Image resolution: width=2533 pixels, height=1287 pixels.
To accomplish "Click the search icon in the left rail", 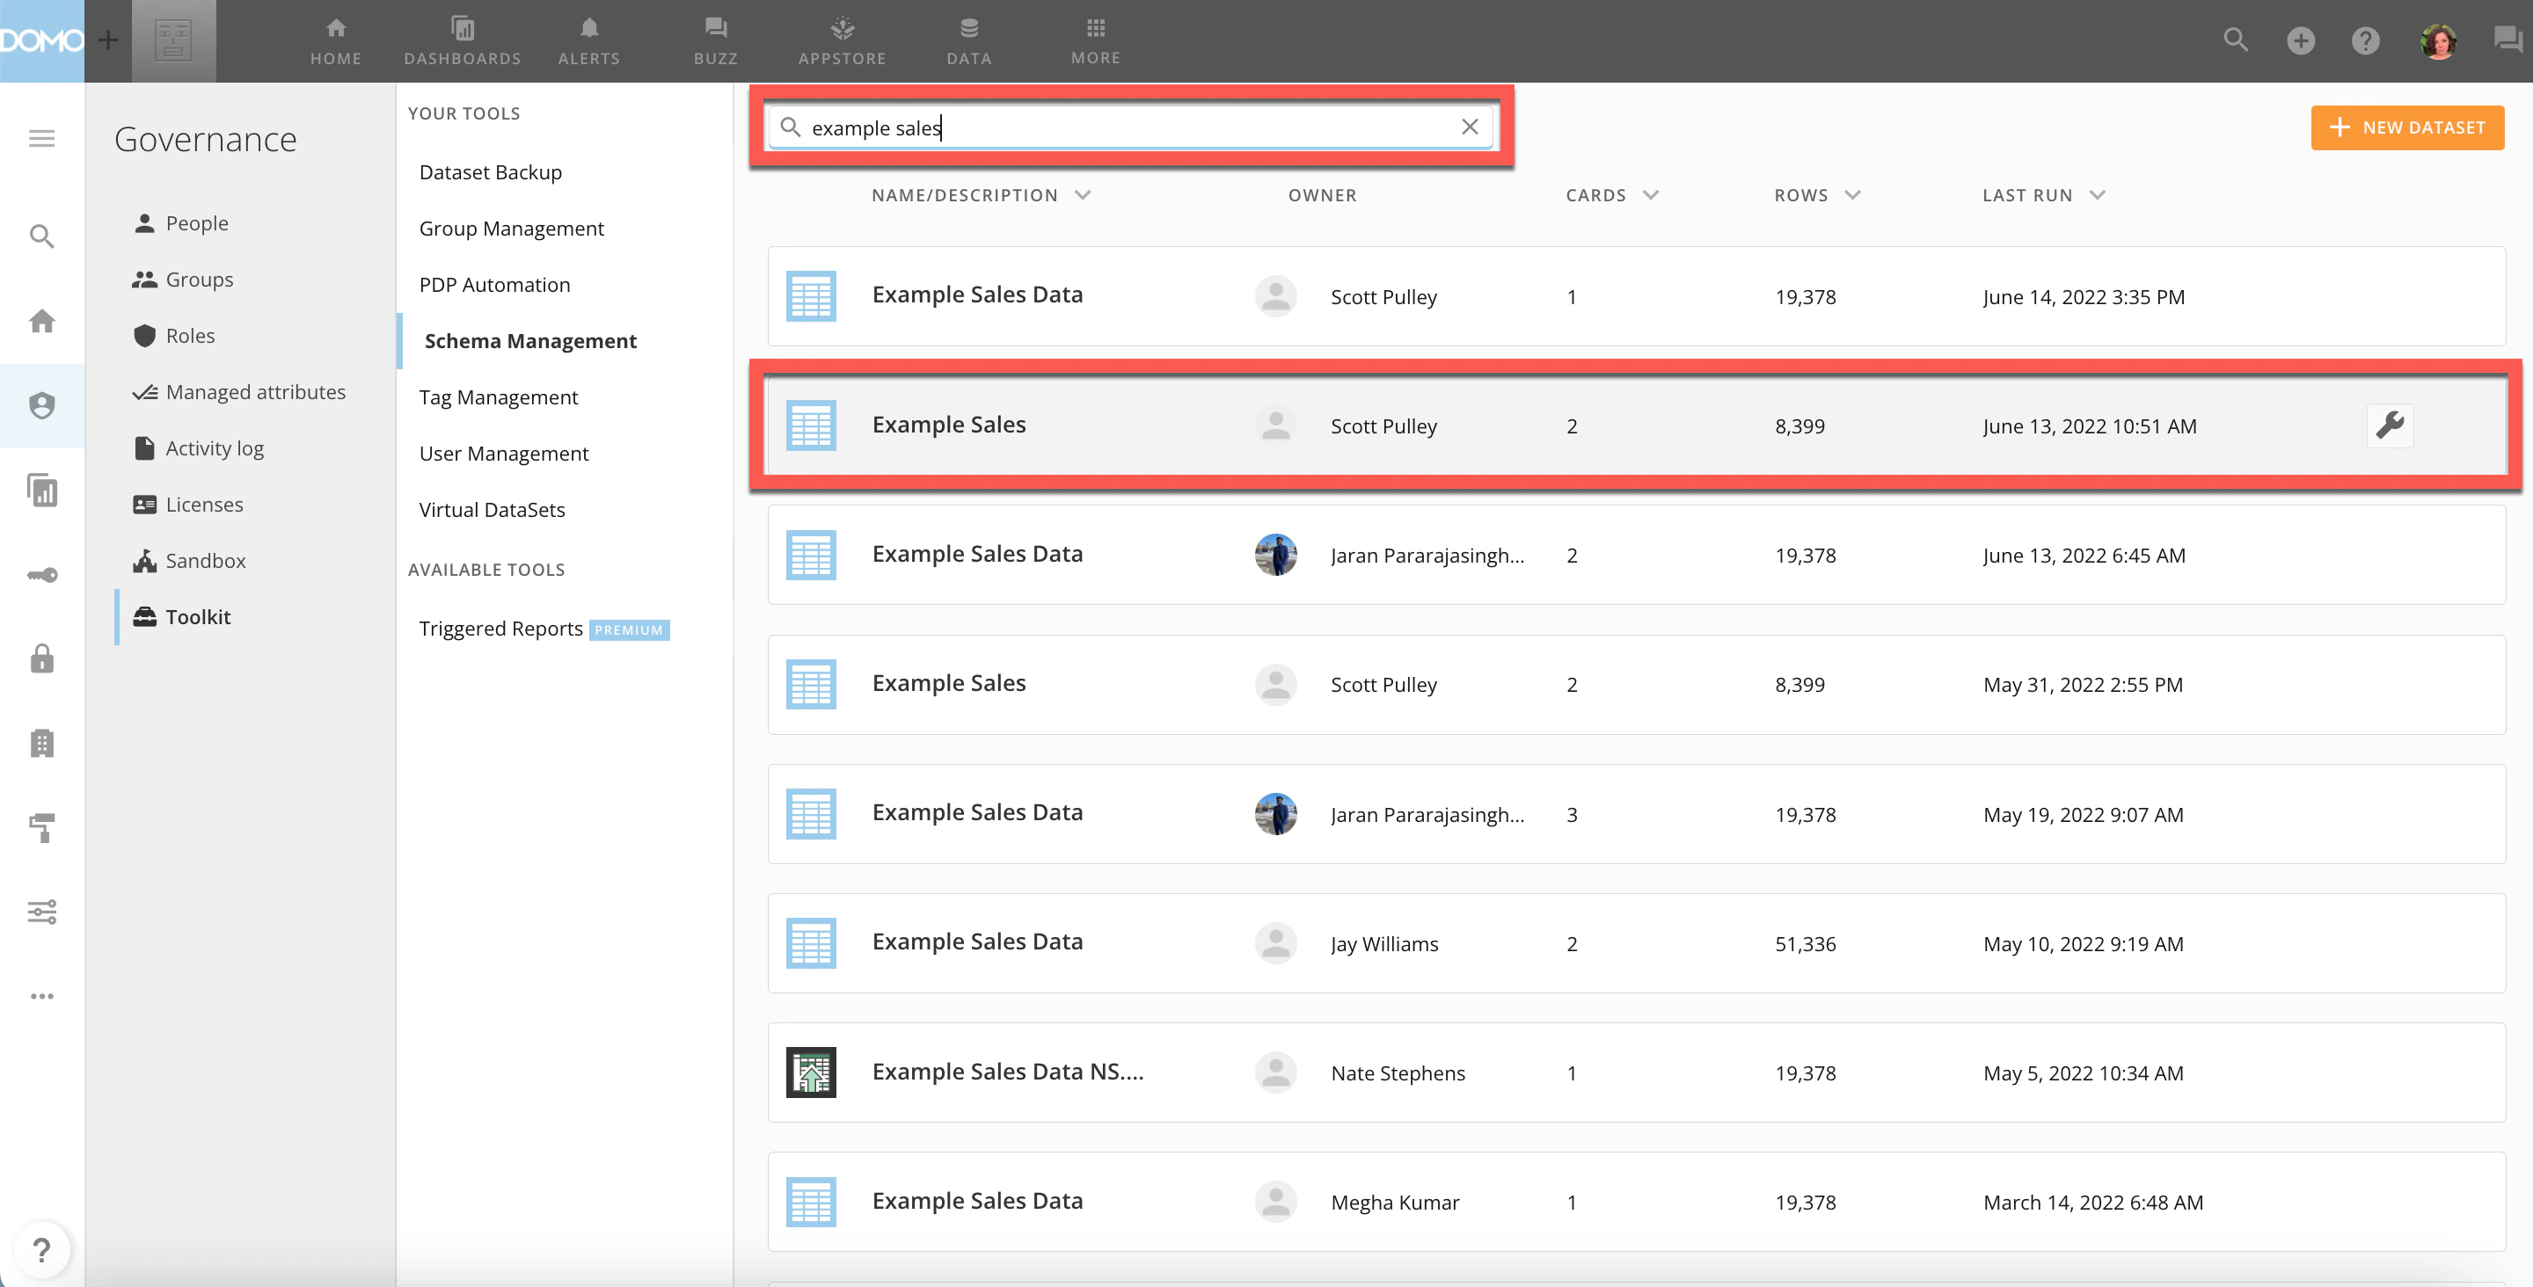I will pos(42,236).
